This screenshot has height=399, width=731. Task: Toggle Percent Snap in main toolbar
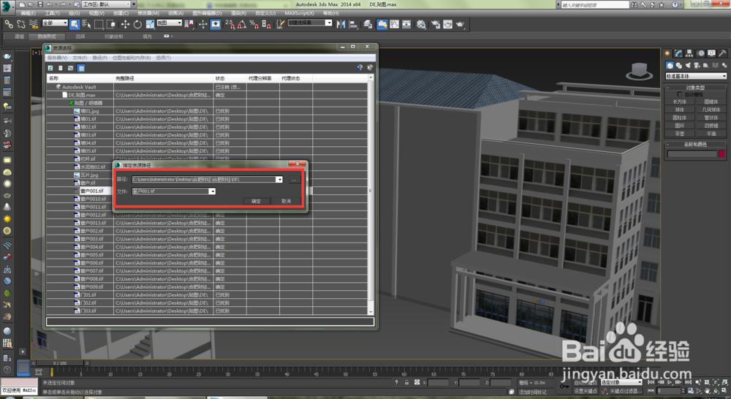coord(254,24)
